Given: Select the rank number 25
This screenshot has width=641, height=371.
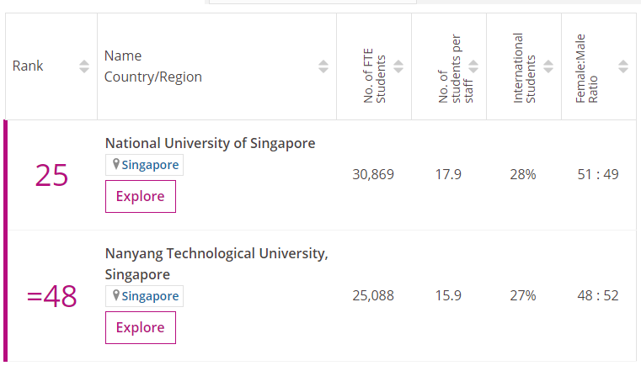Looking at the screenshot, I should (51, 175).
